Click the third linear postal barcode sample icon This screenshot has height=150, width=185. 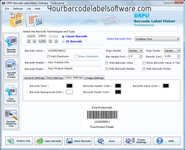pos(54,36)
